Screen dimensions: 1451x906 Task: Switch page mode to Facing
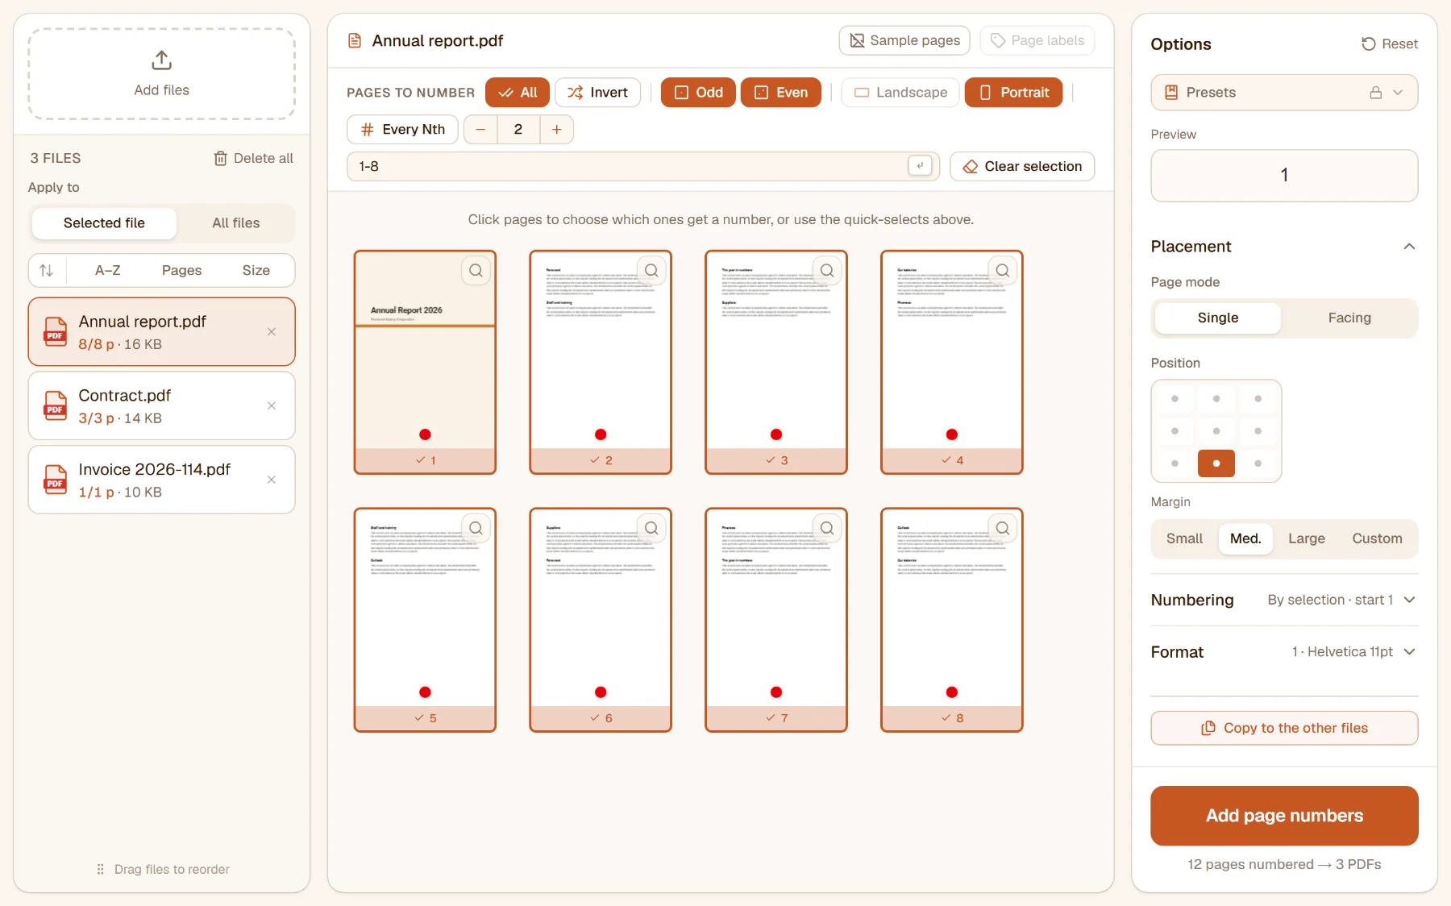coord(1349,318)
